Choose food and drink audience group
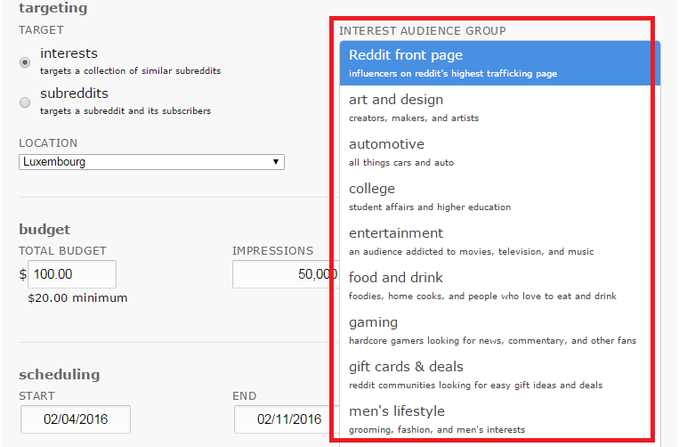Screen dimensions: 679x447 (500, 286)
